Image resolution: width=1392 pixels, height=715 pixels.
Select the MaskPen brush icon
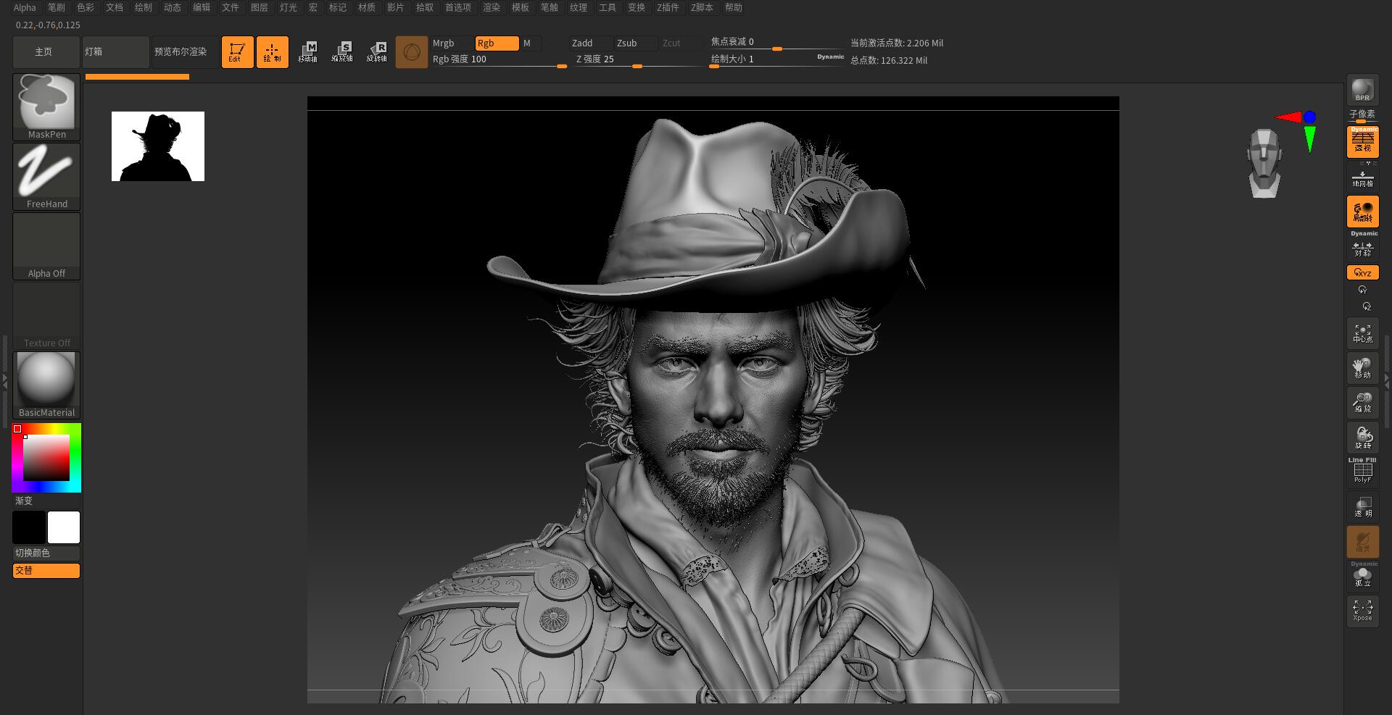tap(46, 106)
